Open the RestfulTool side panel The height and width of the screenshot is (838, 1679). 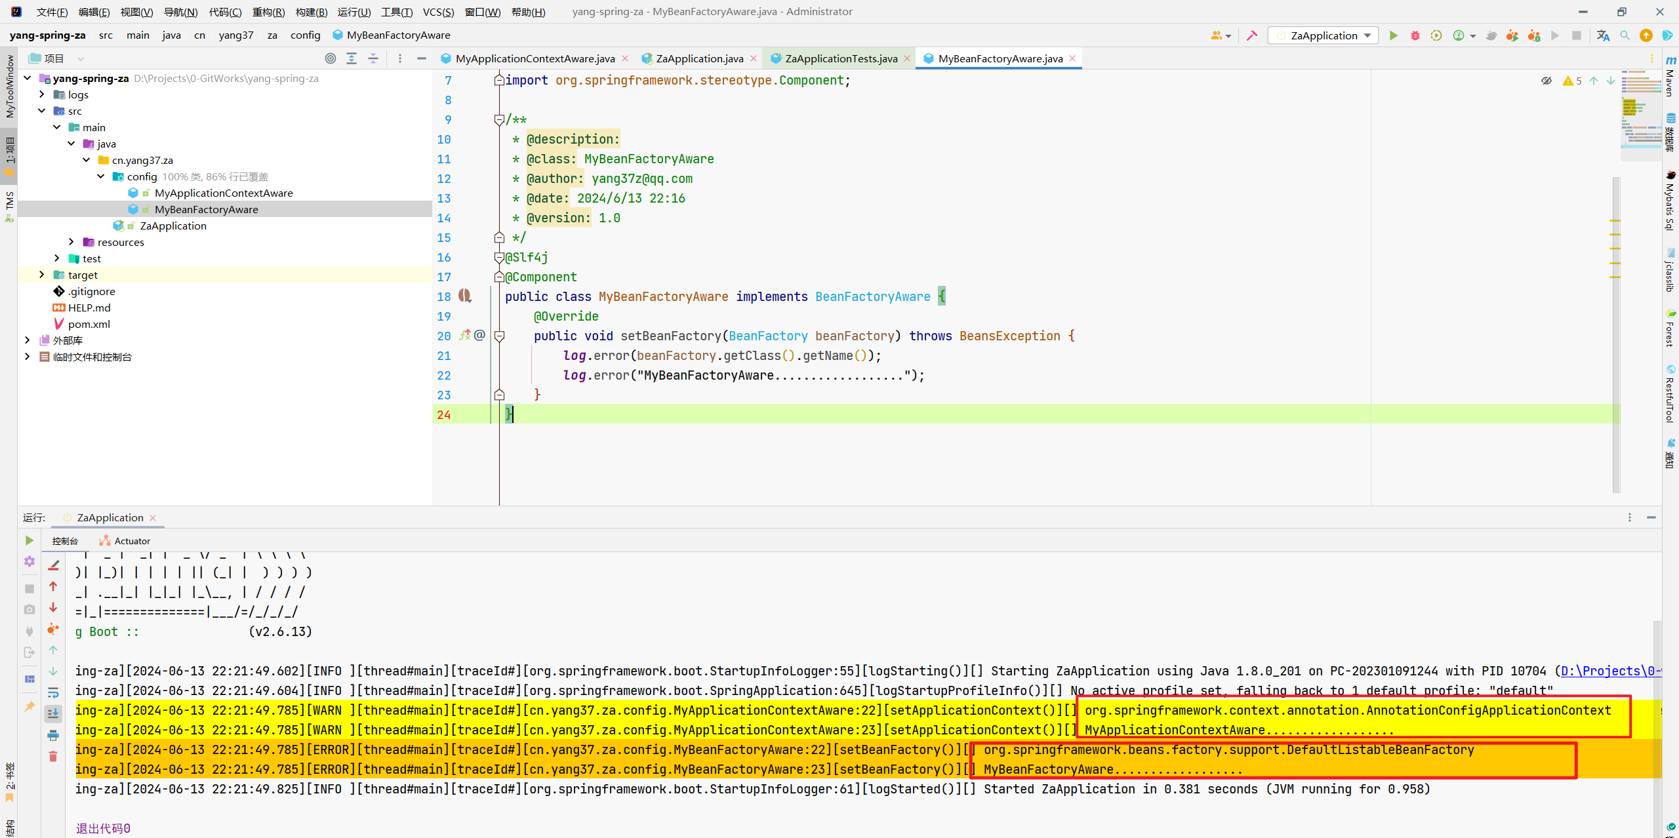[x=1670, y=393]
